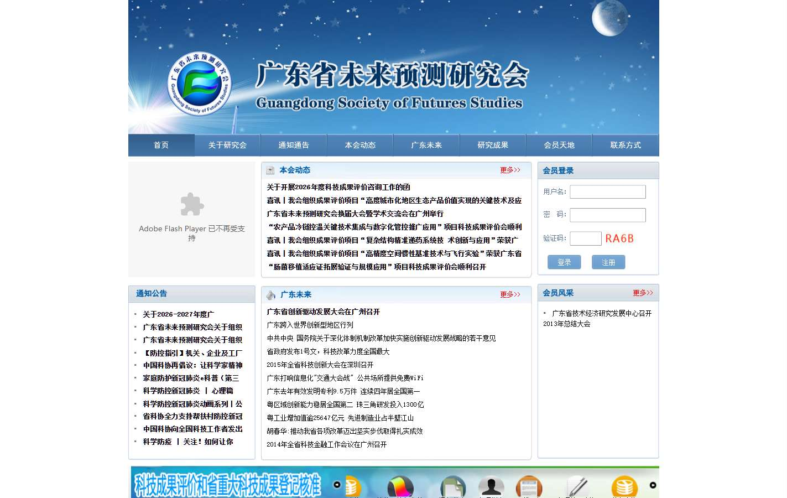Click the 更多>> link in 会员风采 panel
This screenshot has height=498, width=787.
643,293
